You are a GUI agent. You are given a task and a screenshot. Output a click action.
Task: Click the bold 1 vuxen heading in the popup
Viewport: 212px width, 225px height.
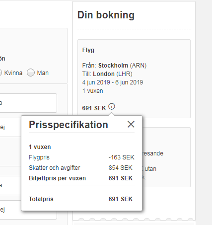pyautogui.click(x=40, y=147)
